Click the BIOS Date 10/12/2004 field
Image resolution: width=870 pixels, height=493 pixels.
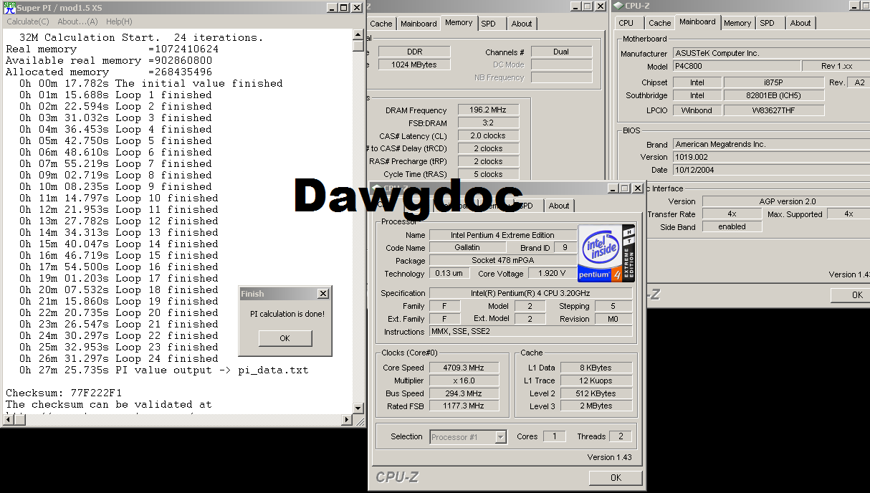(771, 170)
